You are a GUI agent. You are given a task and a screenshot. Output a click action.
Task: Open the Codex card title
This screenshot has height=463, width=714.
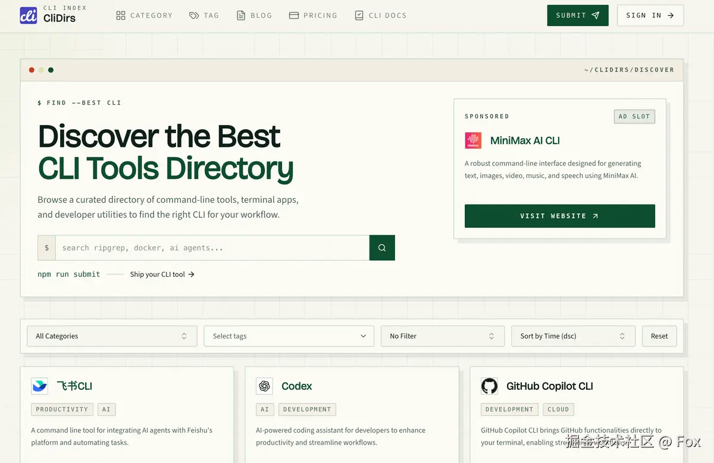(297, 386)
